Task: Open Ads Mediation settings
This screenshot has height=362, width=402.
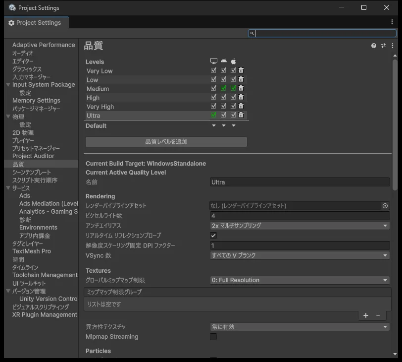Action: 49,204
